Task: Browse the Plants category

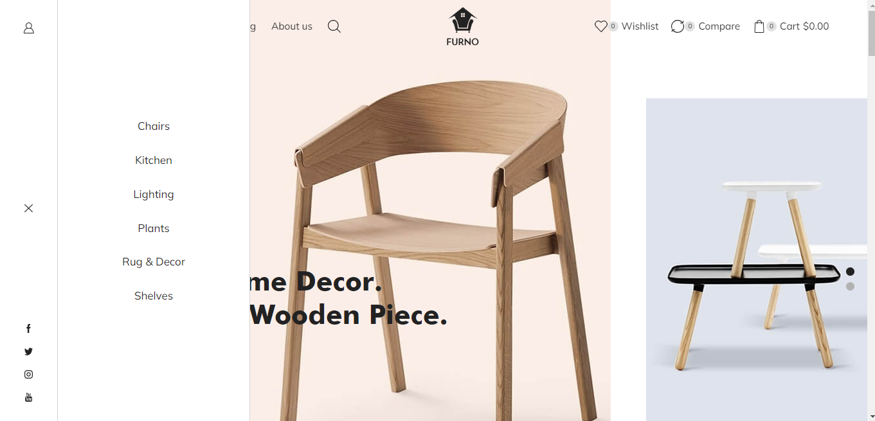Action: coord(154,228)
